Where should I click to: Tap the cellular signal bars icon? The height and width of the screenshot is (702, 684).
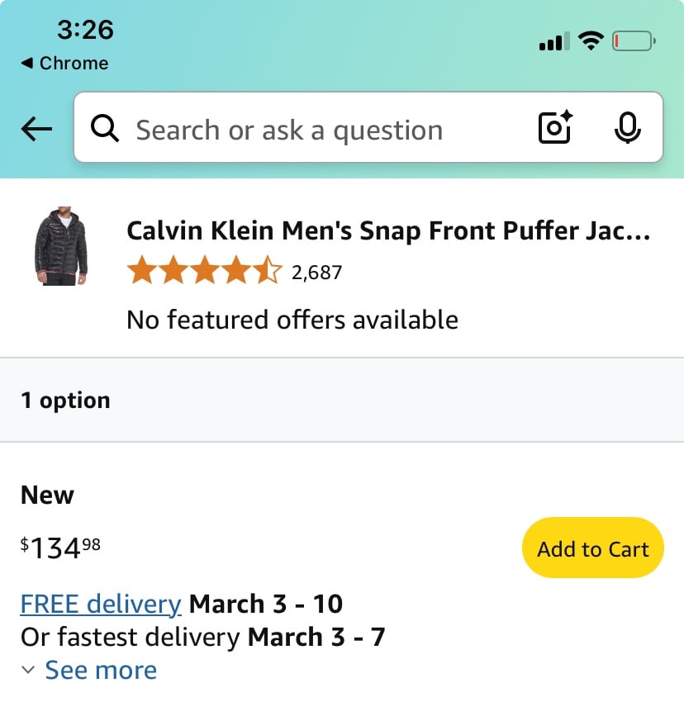point(554,41)
